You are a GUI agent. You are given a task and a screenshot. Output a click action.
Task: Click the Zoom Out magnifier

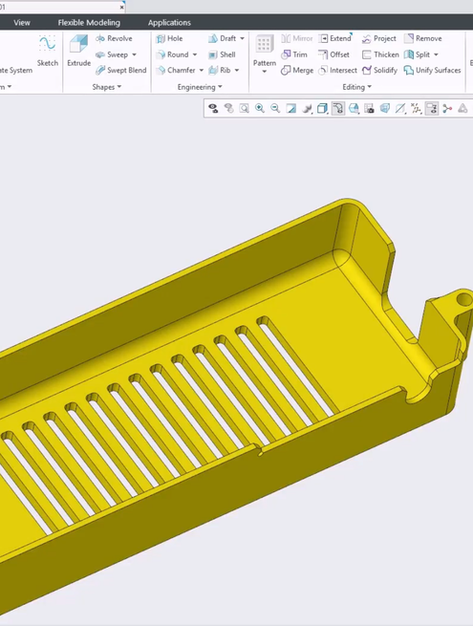click(x=275, y=108)
